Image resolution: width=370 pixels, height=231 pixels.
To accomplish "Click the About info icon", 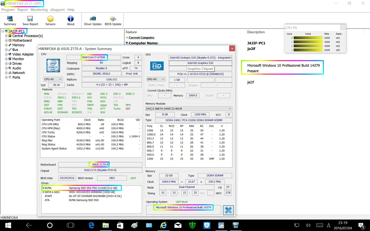I will 70,20.
